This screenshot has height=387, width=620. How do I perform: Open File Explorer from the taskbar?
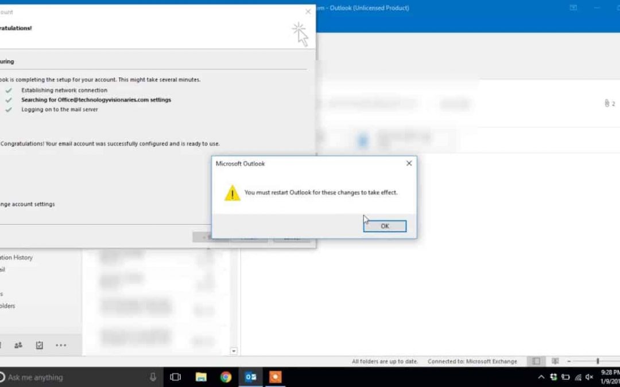201,377
